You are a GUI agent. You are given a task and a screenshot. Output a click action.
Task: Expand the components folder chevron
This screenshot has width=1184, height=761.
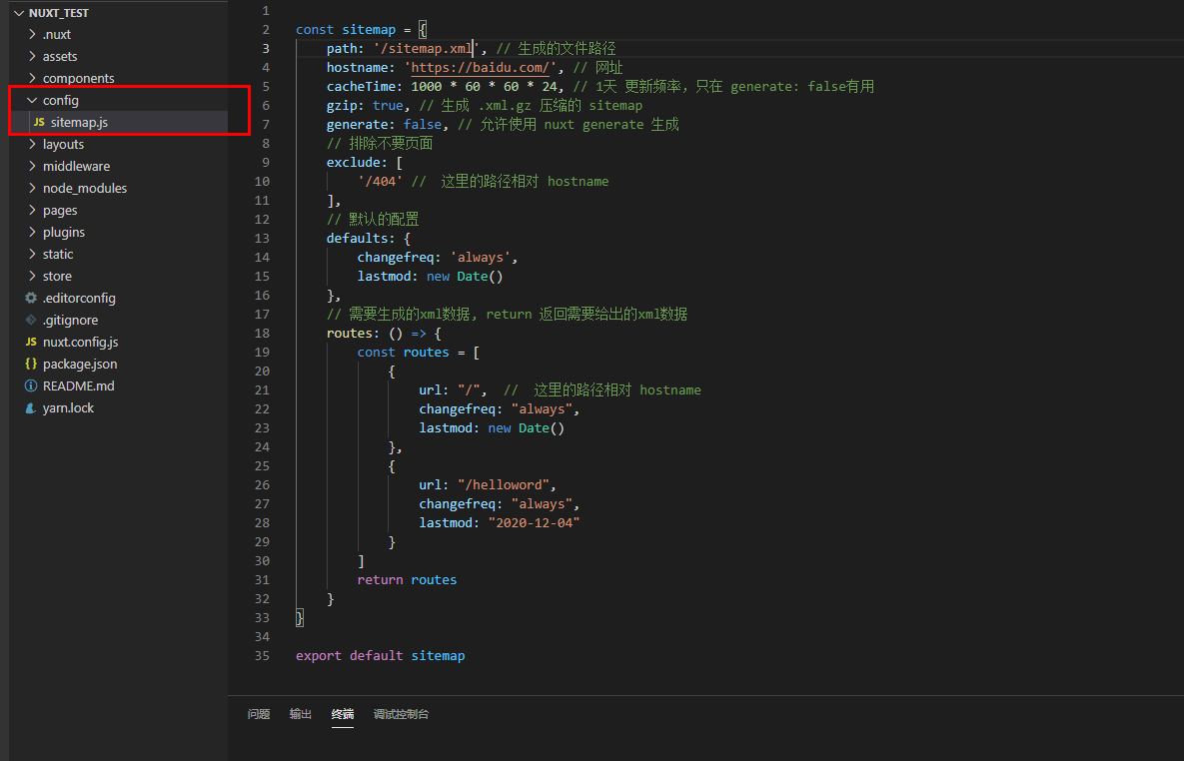(32, 78)
